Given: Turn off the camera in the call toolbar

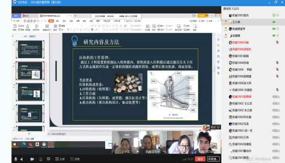Looking at the screenshot, I should [x=32, y=159].
